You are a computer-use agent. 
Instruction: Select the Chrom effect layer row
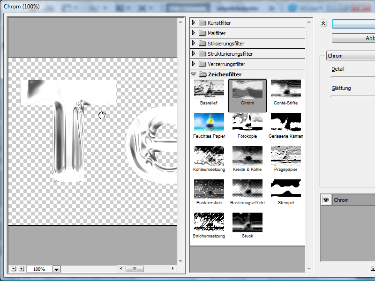348,200
